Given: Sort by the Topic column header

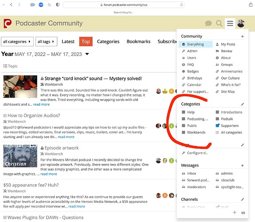Looking at the screenshot, I should (10, 66).
